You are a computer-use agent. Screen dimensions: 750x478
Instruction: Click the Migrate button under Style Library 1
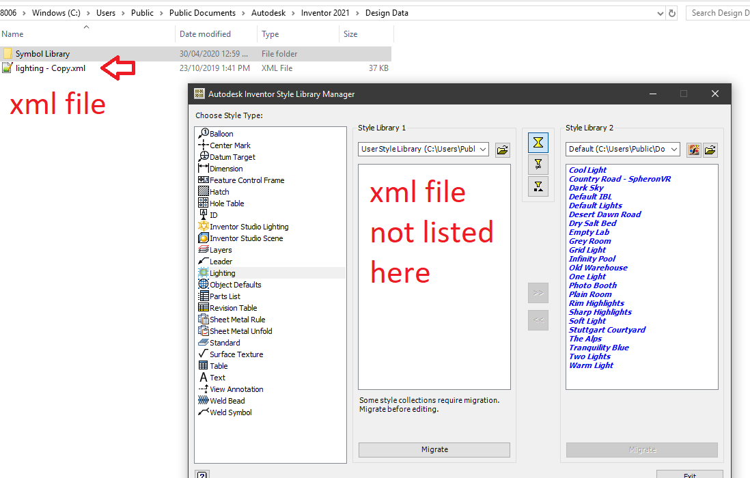click(x=434, y=449)
